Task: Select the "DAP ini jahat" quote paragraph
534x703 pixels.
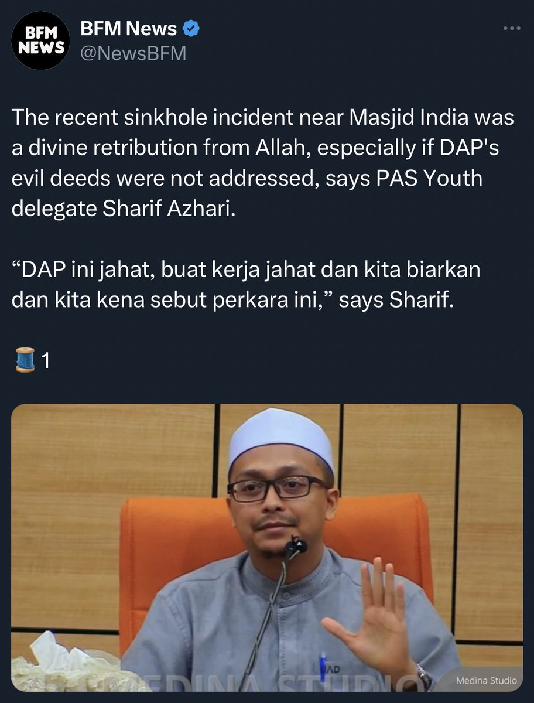Action: click(246, 285)
